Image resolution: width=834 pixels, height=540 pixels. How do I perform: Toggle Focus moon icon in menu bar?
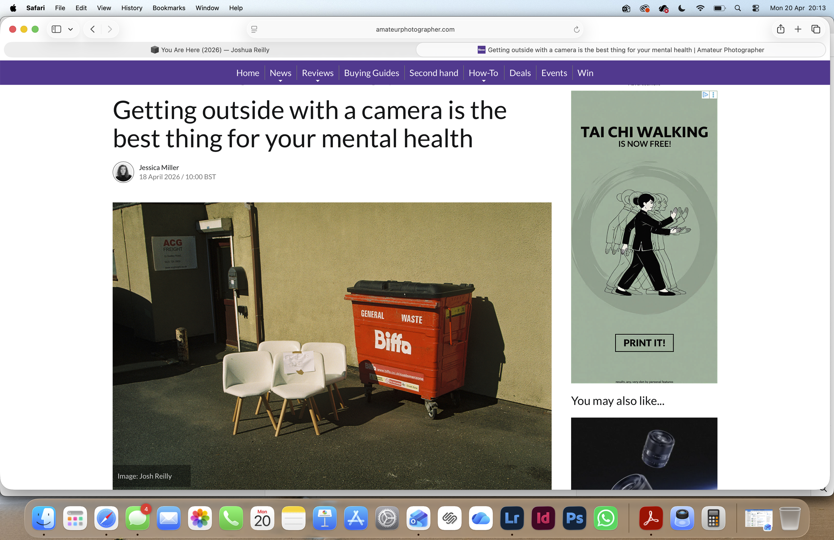[681, 8]
